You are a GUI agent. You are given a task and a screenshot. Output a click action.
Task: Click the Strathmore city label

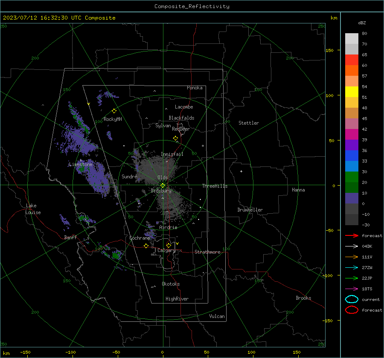(x=207, y=252)
